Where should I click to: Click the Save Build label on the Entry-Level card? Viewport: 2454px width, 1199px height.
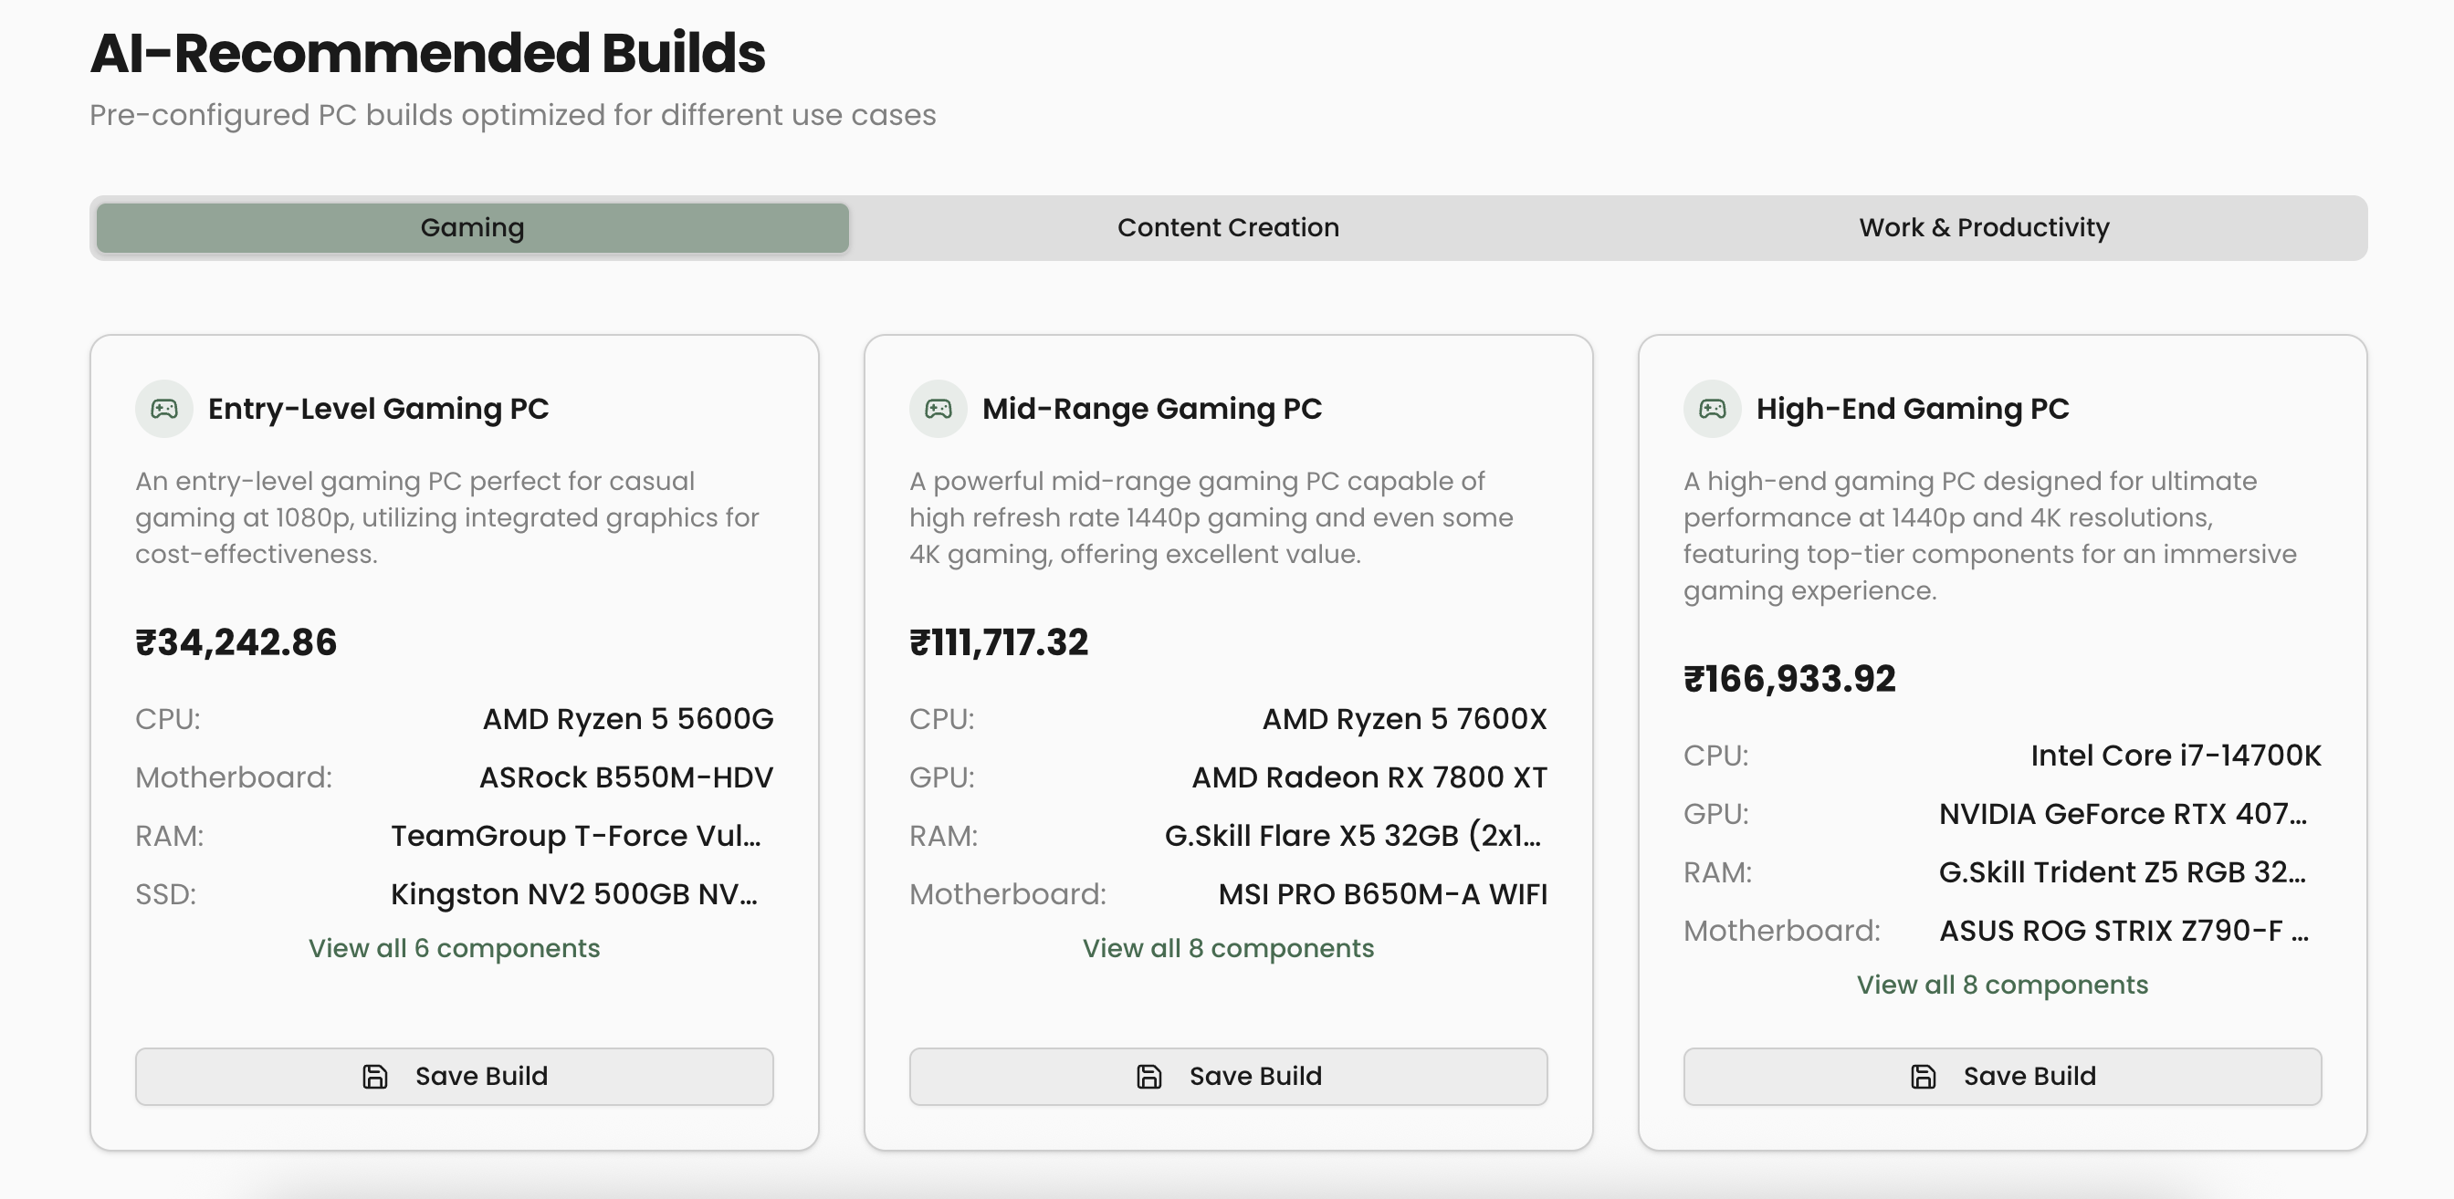pos(481,1076)
